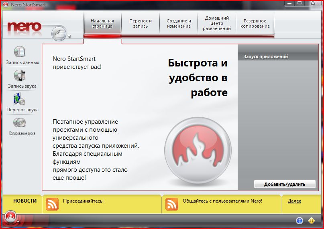Switch to Начальная страница tab
324x229 pixels.
point(102,24)
